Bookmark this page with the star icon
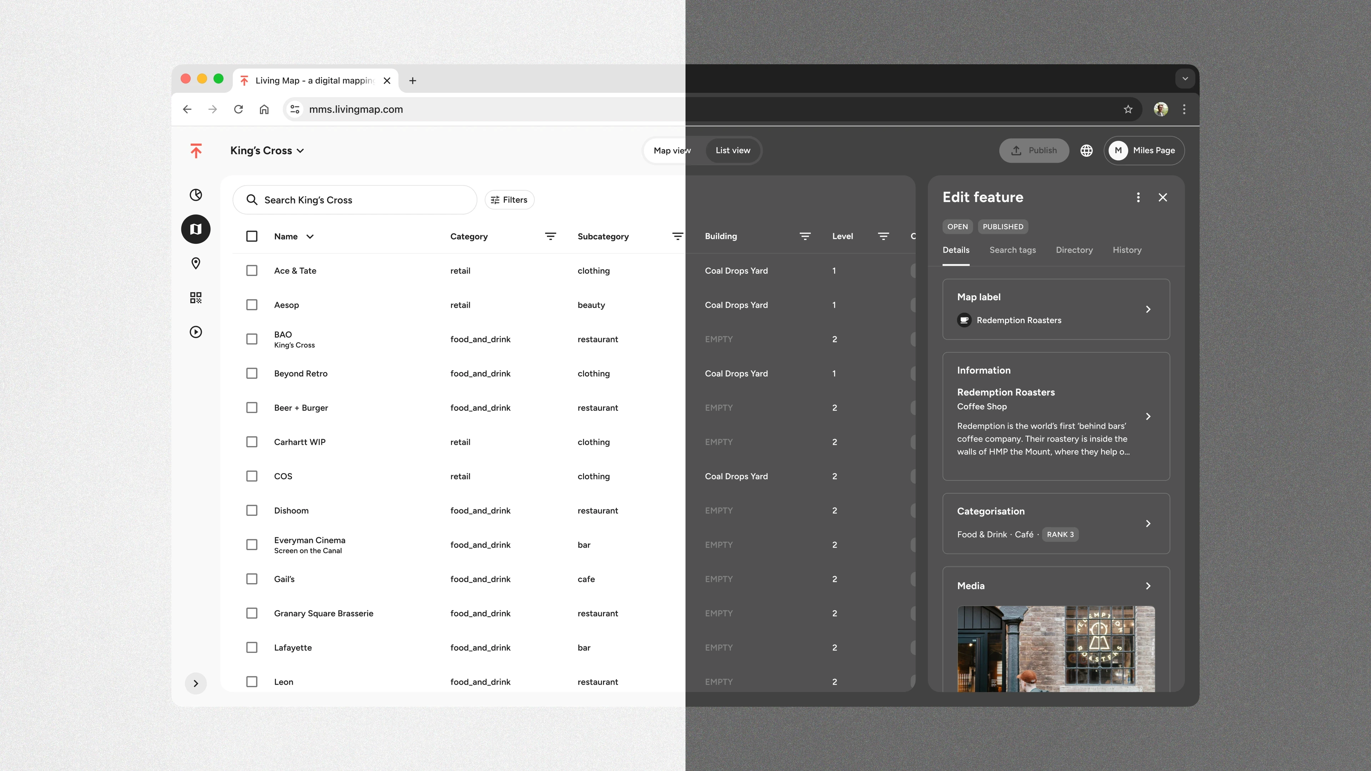Viewport: 1371px width, 771px height. click(x=1128, y=109)
